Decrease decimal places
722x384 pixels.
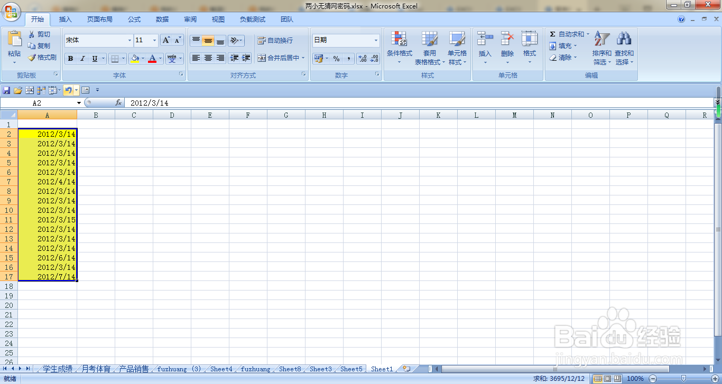point(374,59)
